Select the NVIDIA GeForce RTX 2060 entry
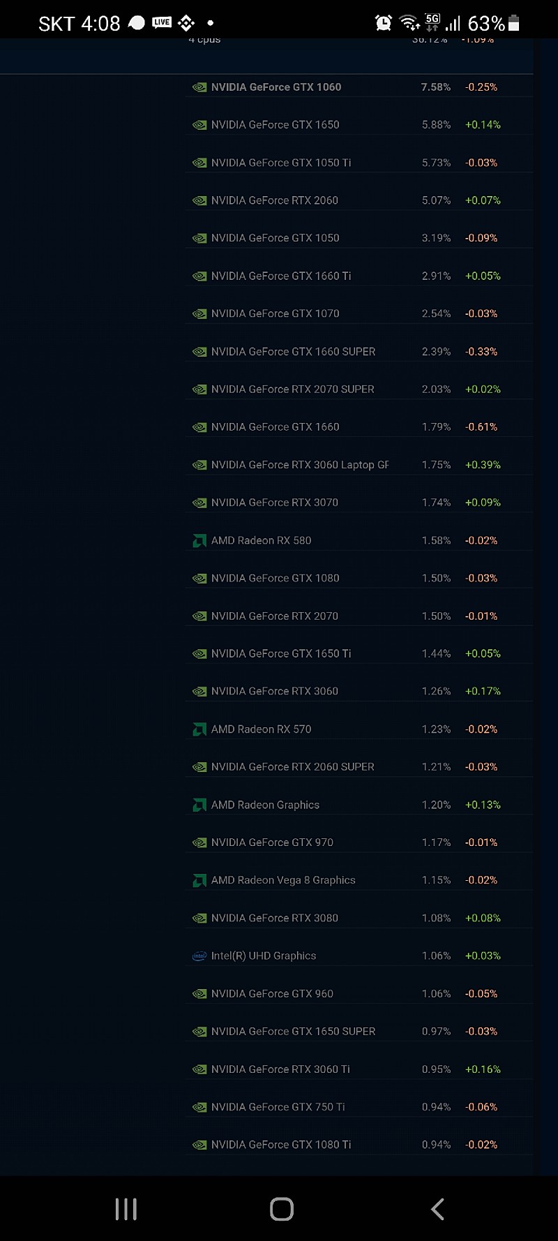Viewport: 558px width, 1241px height. pos(274,200)
